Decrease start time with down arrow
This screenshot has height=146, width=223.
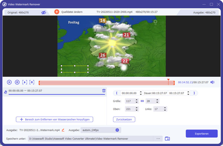tap(140, 94)
